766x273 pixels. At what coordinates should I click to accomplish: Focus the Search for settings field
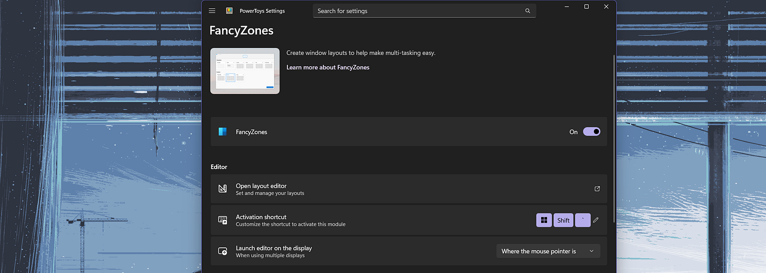click(x=425, y=11)
